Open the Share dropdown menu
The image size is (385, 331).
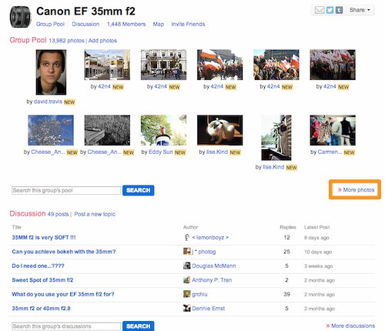point(360,10)
